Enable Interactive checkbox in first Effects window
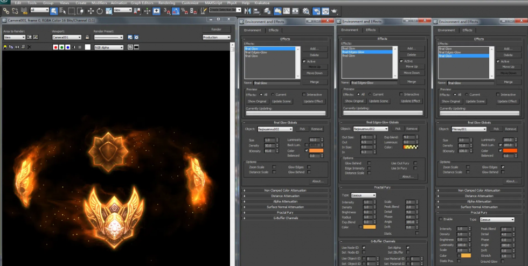Image resolution: width=528 pixels, height=266 pixels. pyautogui.click(x=304, y=95)
